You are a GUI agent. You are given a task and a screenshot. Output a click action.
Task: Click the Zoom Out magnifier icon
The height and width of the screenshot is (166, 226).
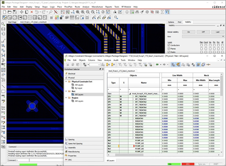click(x=88, y=12)
